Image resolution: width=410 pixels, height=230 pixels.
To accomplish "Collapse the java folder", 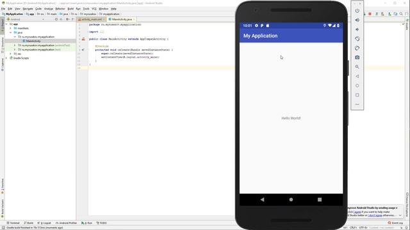I will pyautogui.click(x=11, y=33).
